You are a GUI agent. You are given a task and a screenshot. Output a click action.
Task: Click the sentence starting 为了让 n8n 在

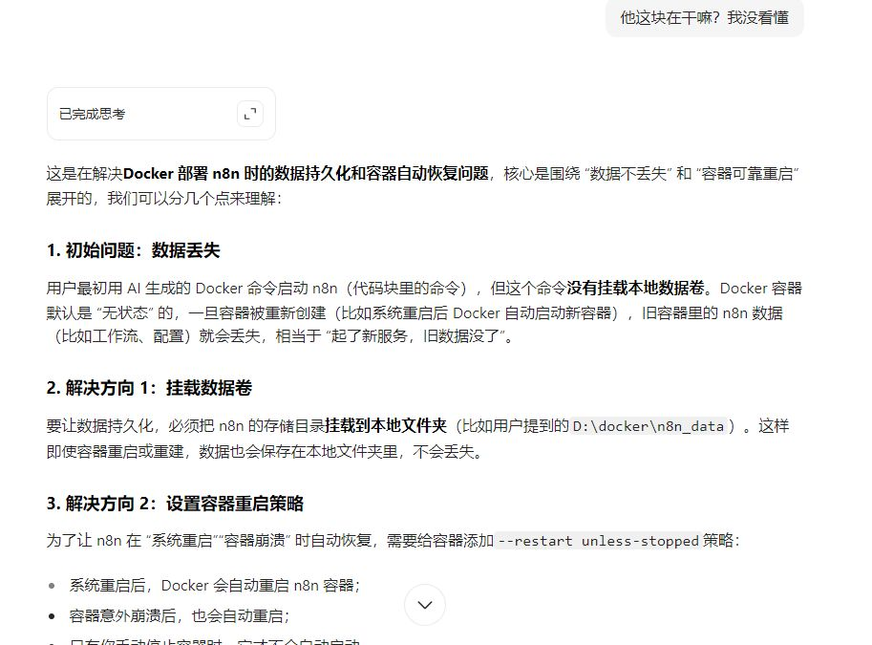pyautogui.click(x=393, y=541)
